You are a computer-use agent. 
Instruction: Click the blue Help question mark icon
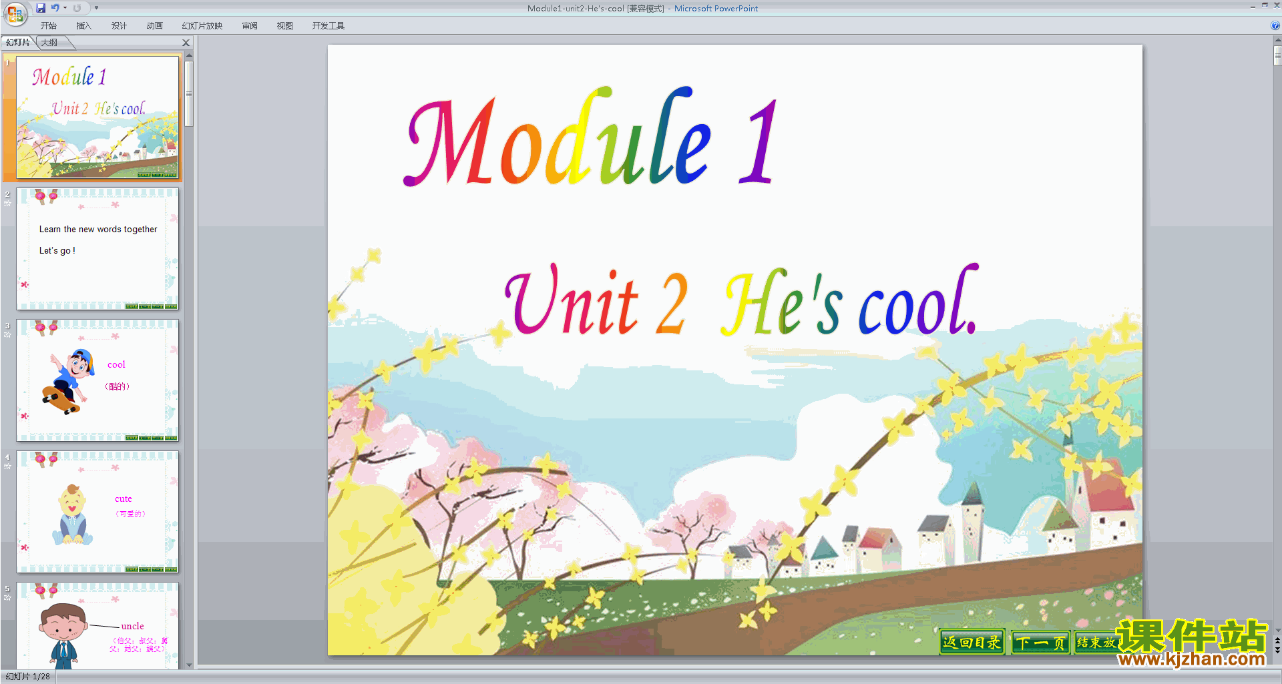point(1275,26)
